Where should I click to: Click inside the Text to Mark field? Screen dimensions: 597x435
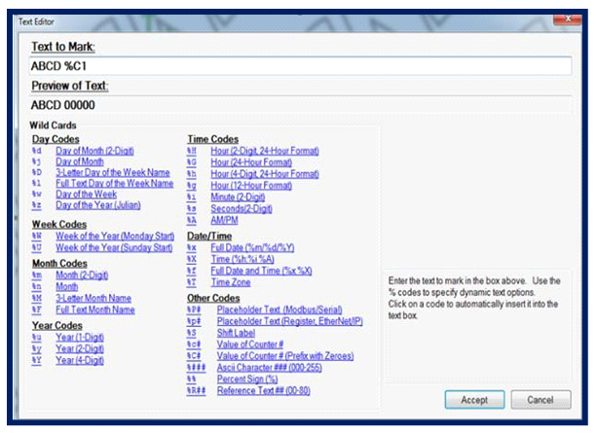pos(300,67)
